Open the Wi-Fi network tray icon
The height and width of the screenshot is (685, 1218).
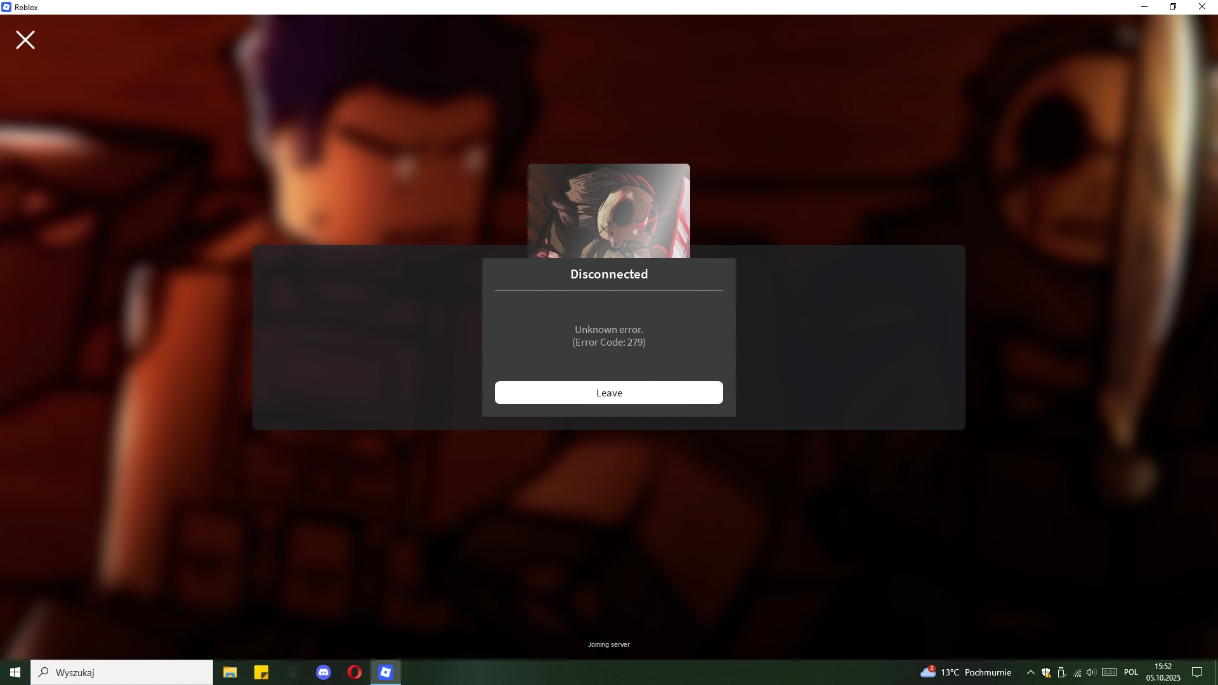tap(1077, 672)
